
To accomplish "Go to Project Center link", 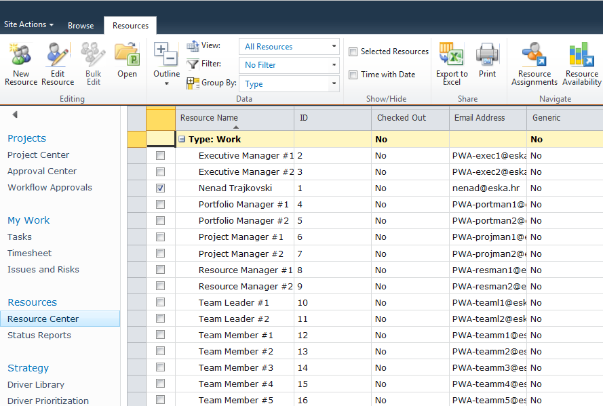I will click(39, 155).
